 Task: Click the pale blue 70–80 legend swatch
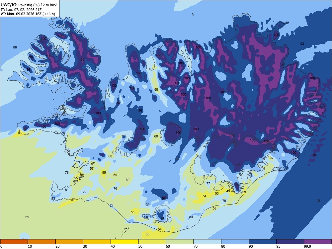[207, 242]
